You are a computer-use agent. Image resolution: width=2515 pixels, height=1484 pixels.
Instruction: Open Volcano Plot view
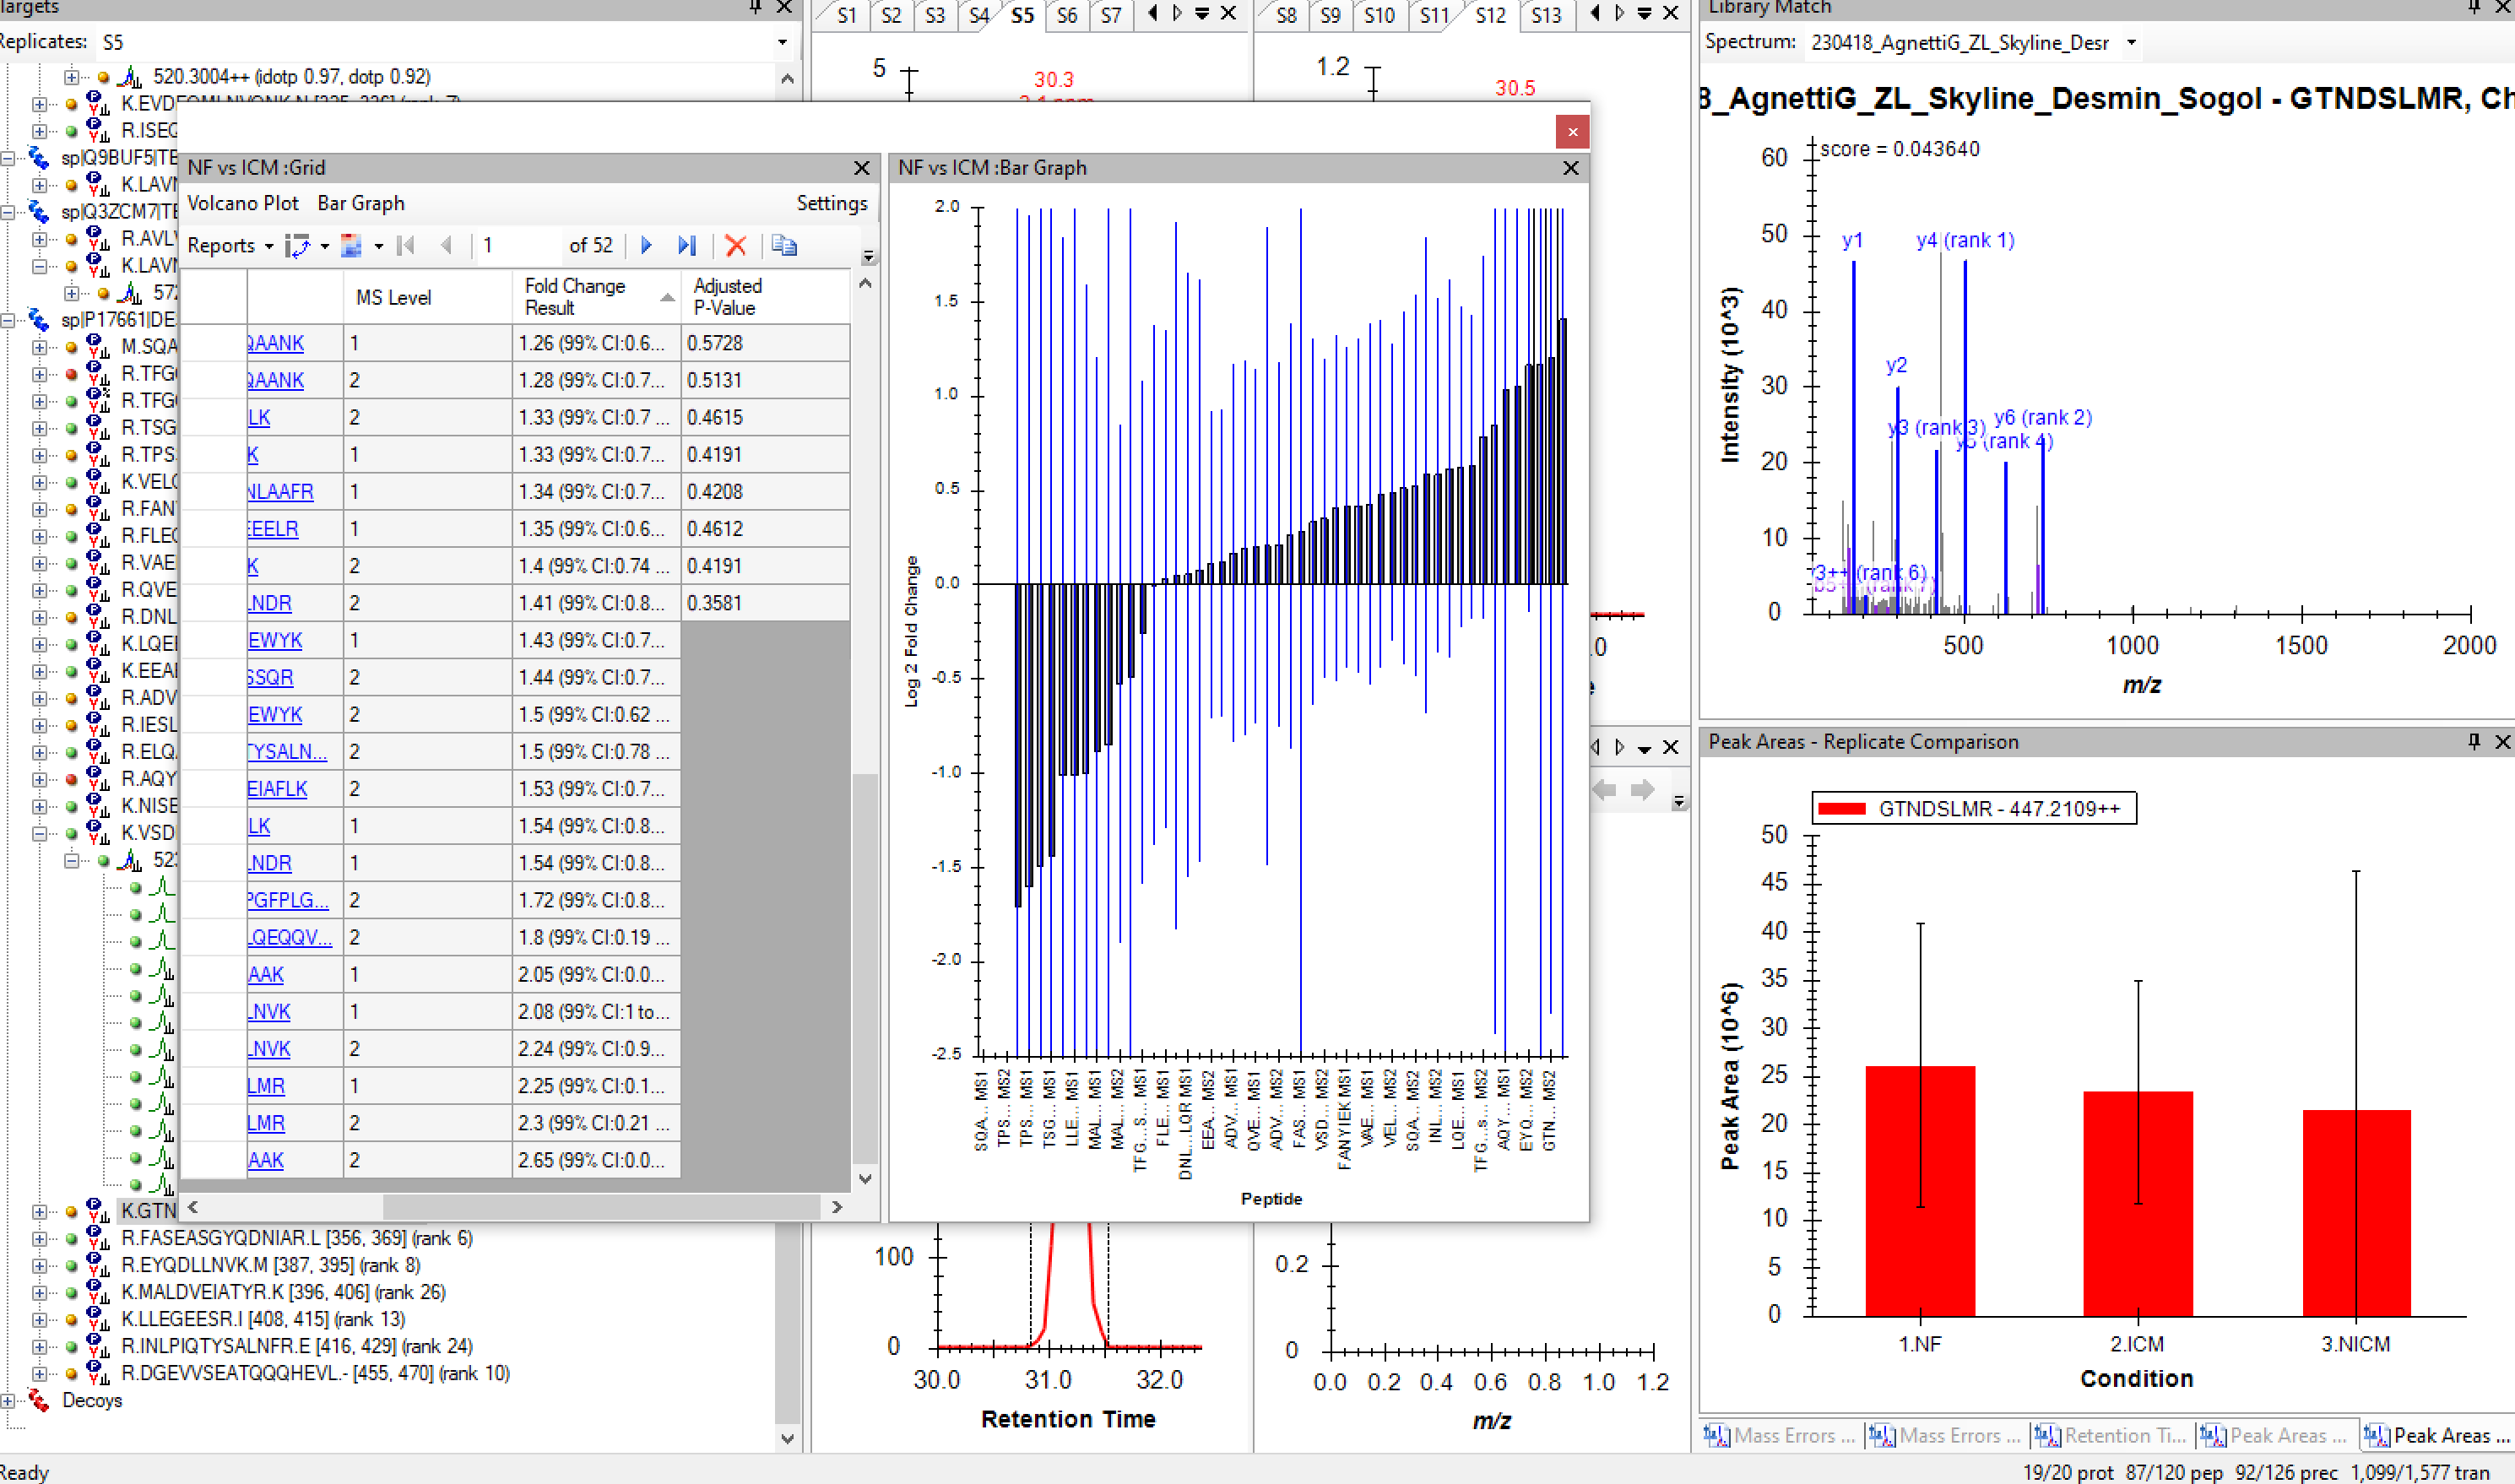[x=242, y=203]
